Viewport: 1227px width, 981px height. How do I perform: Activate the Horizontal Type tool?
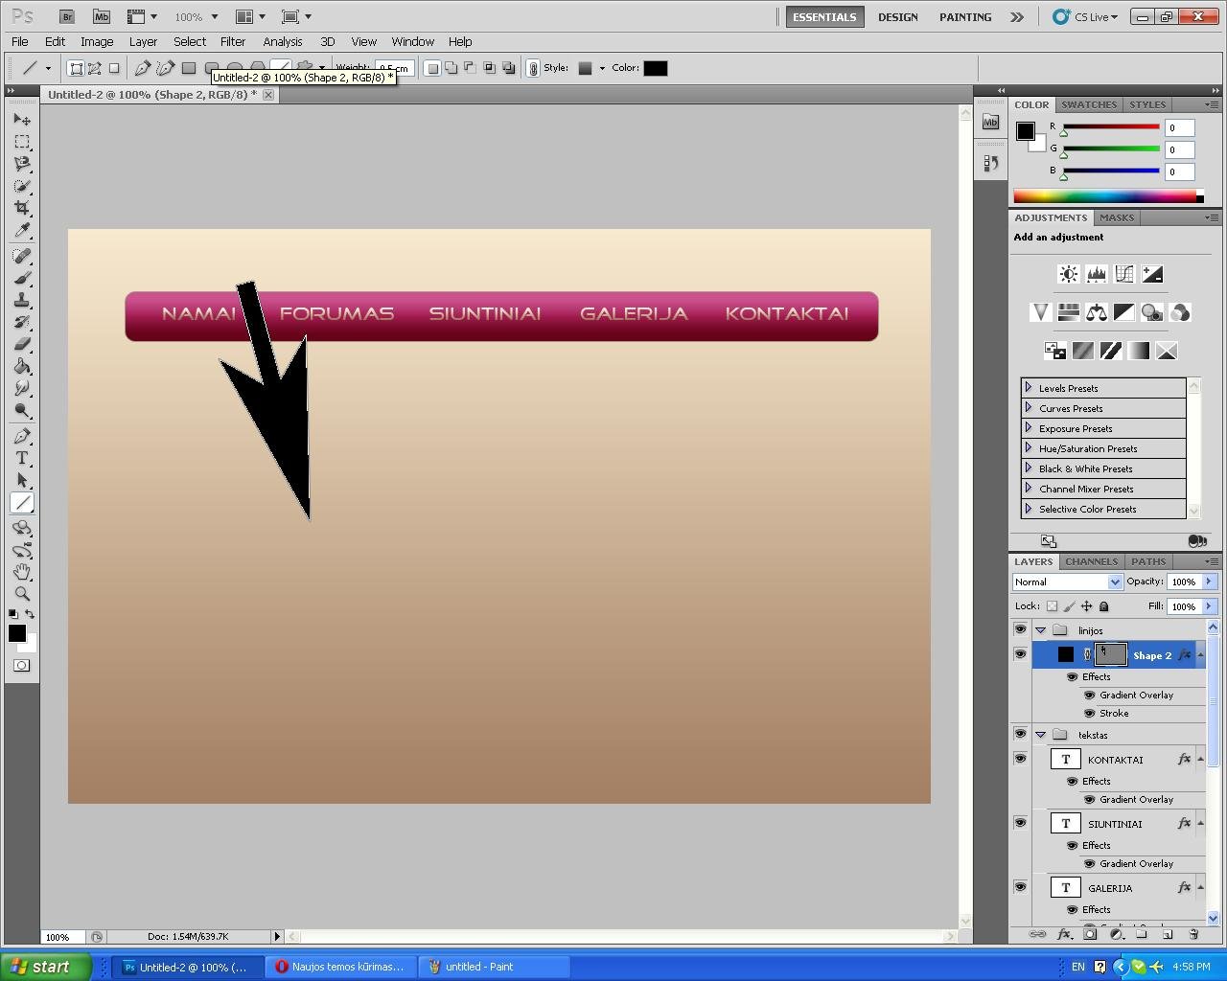click(x=22, y=458)
